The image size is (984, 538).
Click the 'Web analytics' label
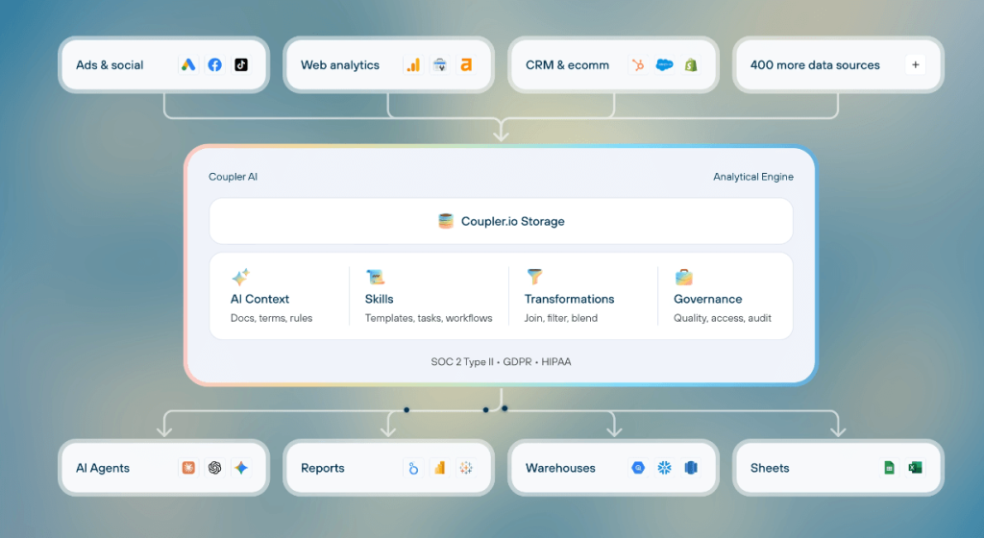pos(340,65)
